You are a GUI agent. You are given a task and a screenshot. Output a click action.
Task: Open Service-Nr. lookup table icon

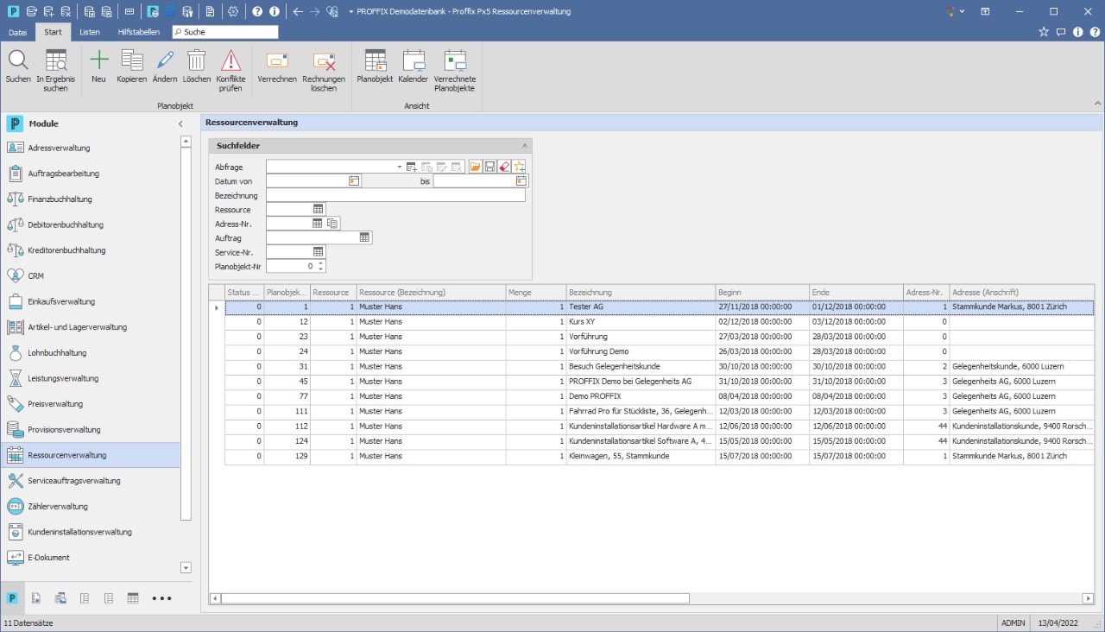318,251
